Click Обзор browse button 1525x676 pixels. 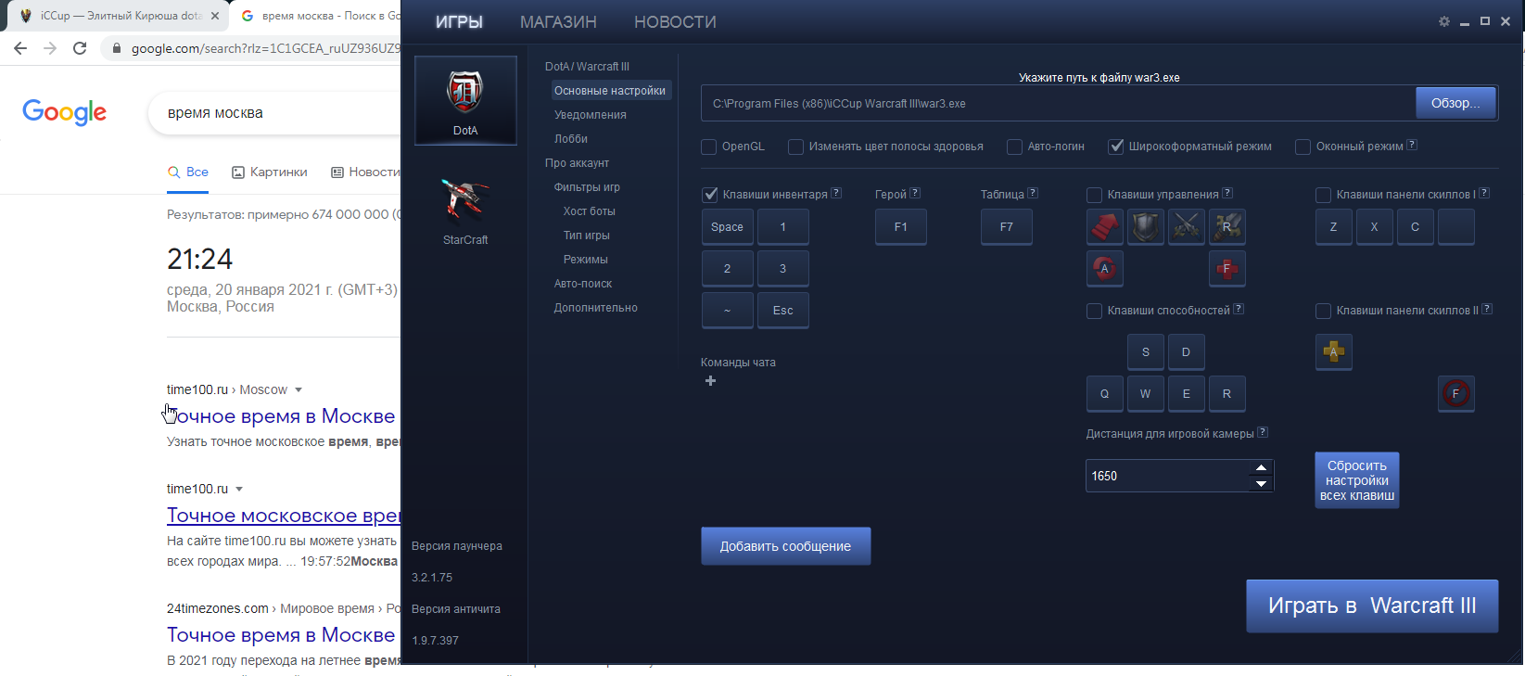point(1455,103)
